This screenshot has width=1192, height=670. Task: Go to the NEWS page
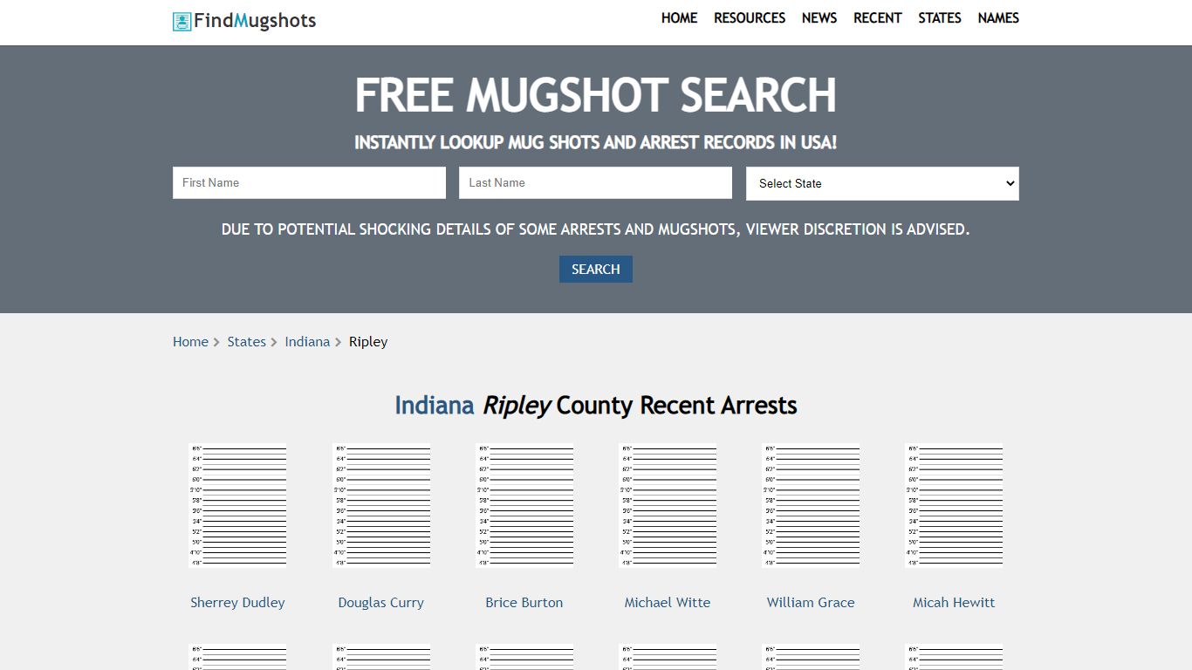(819, 18)
